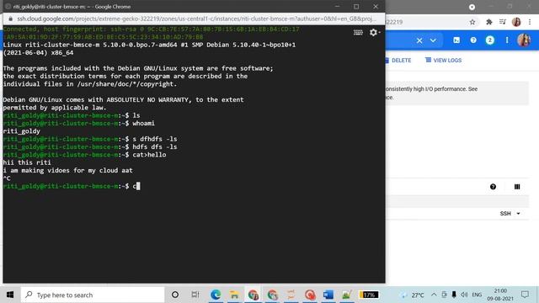539x303 pixels.
Task: Switch to the second Chrome taskbar icon
Action: [x=272, y=295]
